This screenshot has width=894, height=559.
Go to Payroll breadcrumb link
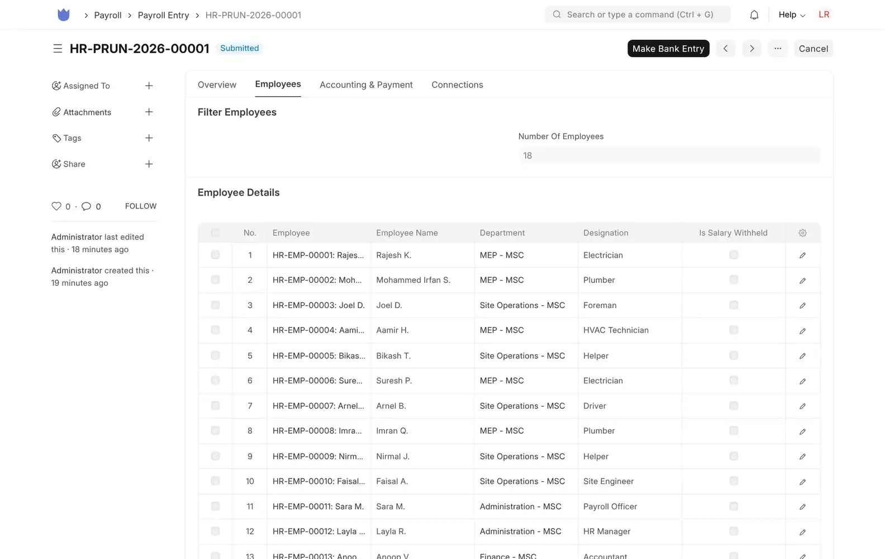coord(108,15)
